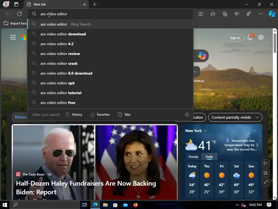Open Browser essentials heart icon
This screenshot has height=209, width=278.
point(237,14)
